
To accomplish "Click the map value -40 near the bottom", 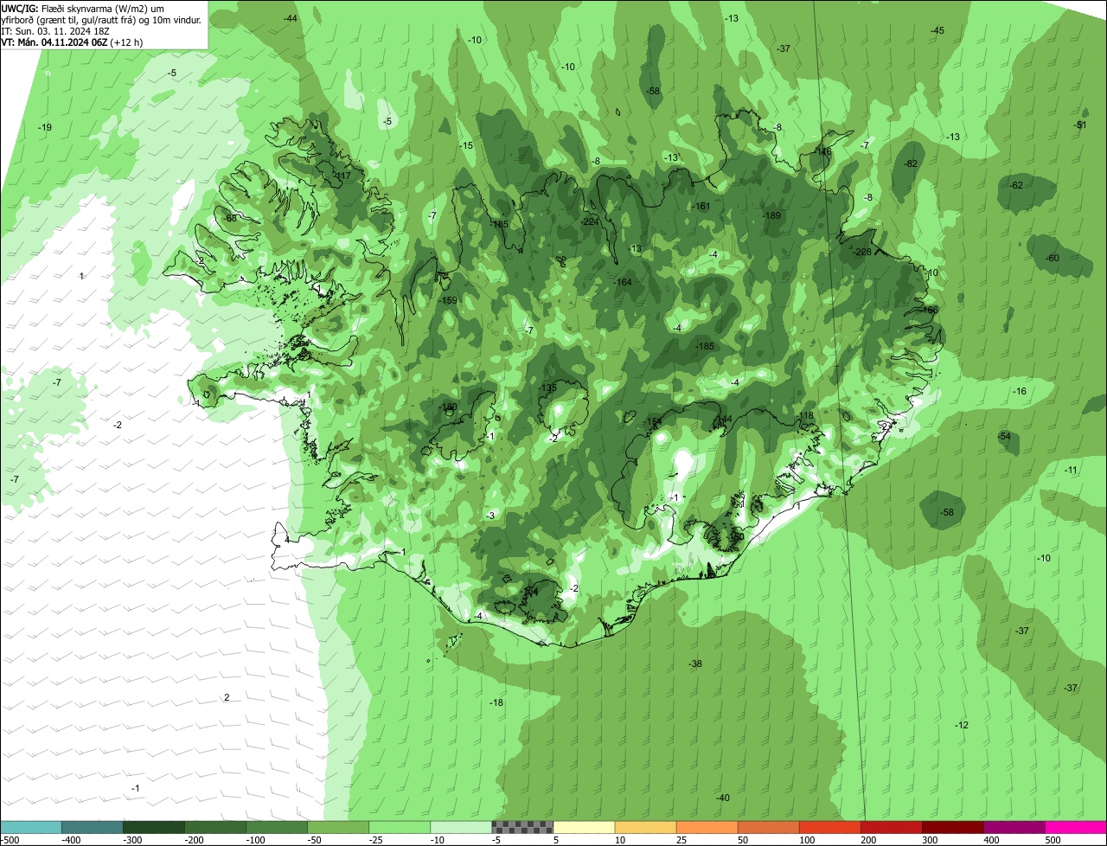I will pos(723,798).
